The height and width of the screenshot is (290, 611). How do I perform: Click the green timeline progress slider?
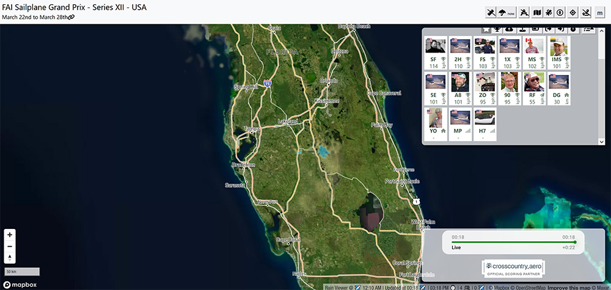[x=513, y=242]
